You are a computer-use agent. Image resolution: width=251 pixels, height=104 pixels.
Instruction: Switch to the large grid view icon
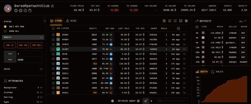(181, 21)
